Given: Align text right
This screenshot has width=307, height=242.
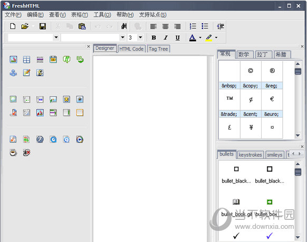Looking at the screenshot, I should click(177, 26).
